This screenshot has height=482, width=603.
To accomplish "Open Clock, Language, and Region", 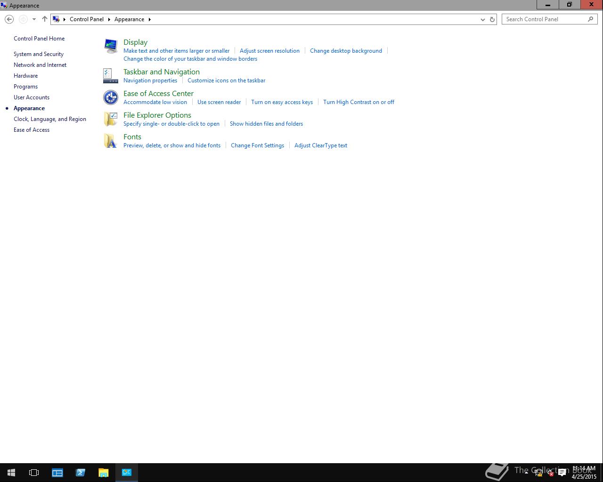I will (x=50, y=119).
